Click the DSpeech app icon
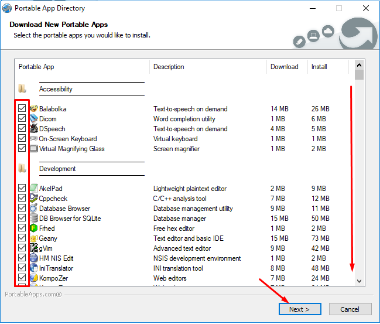The image size is (380, 324). 34,128
